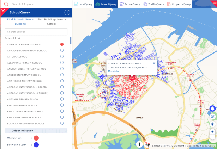Close the Admiralty Primary School popup
The height and width of the screenshot is (149, 217).
coord(154,63)
